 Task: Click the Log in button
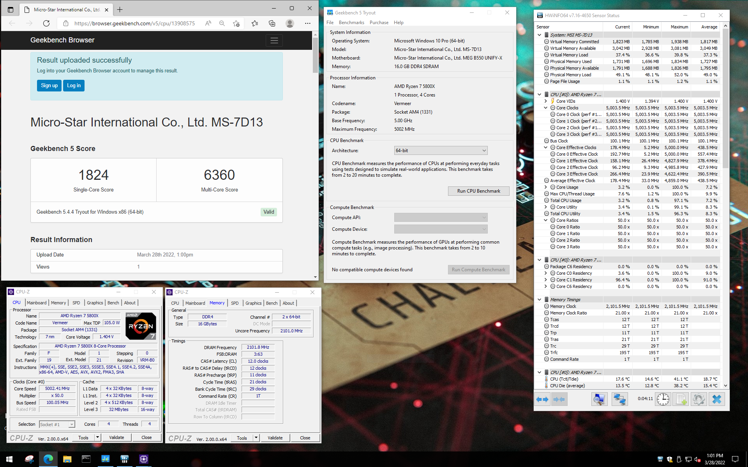click(x=74, y=86)
